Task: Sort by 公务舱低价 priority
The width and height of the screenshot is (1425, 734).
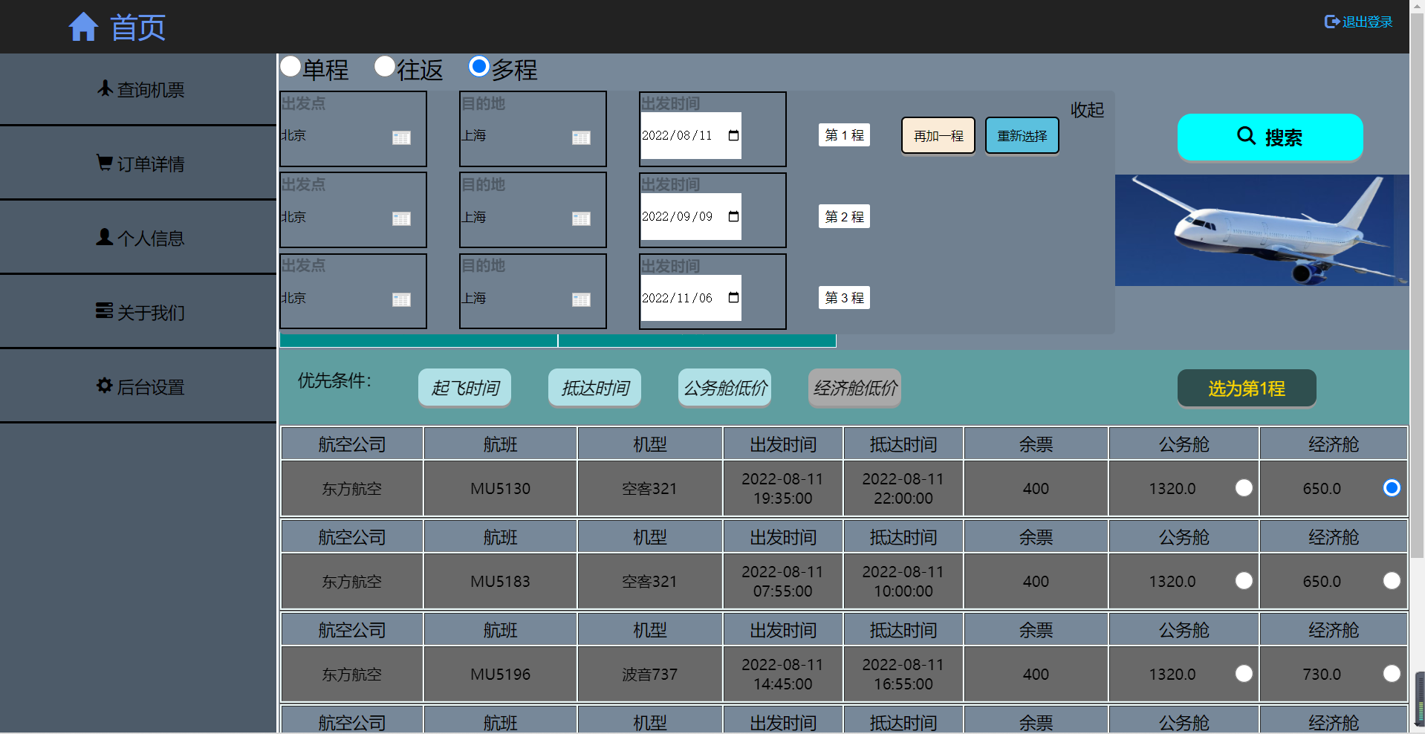Action: pos(725,388)
